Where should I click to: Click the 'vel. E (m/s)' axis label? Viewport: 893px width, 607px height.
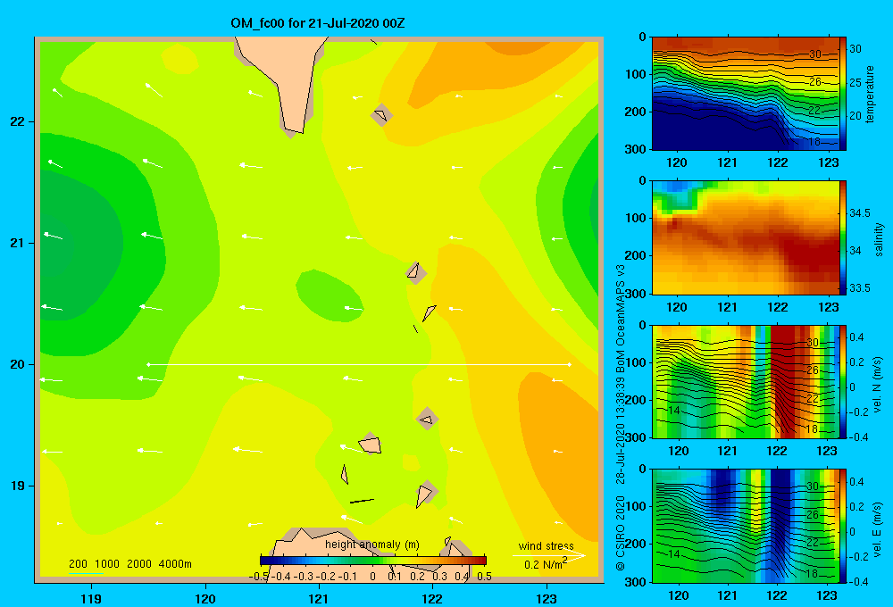(878, 529)
